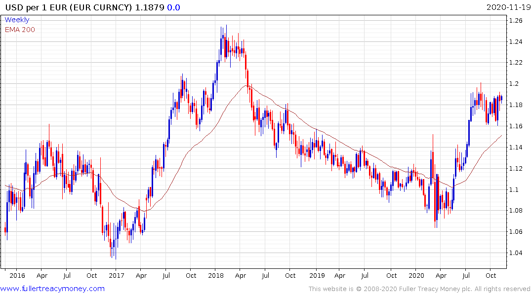
Task: Click the Fuller Treacy Money copyright notice
Action: click(419, 289)
